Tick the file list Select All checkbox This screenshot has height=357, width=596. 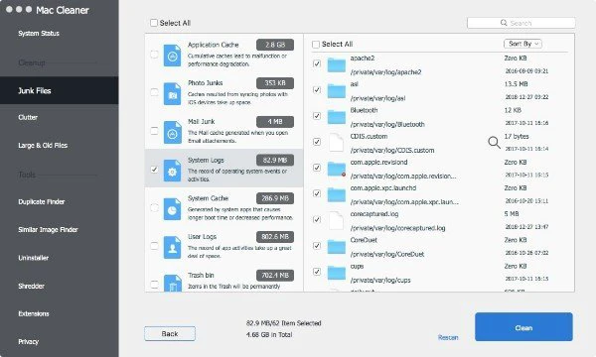tap(316, 45)
